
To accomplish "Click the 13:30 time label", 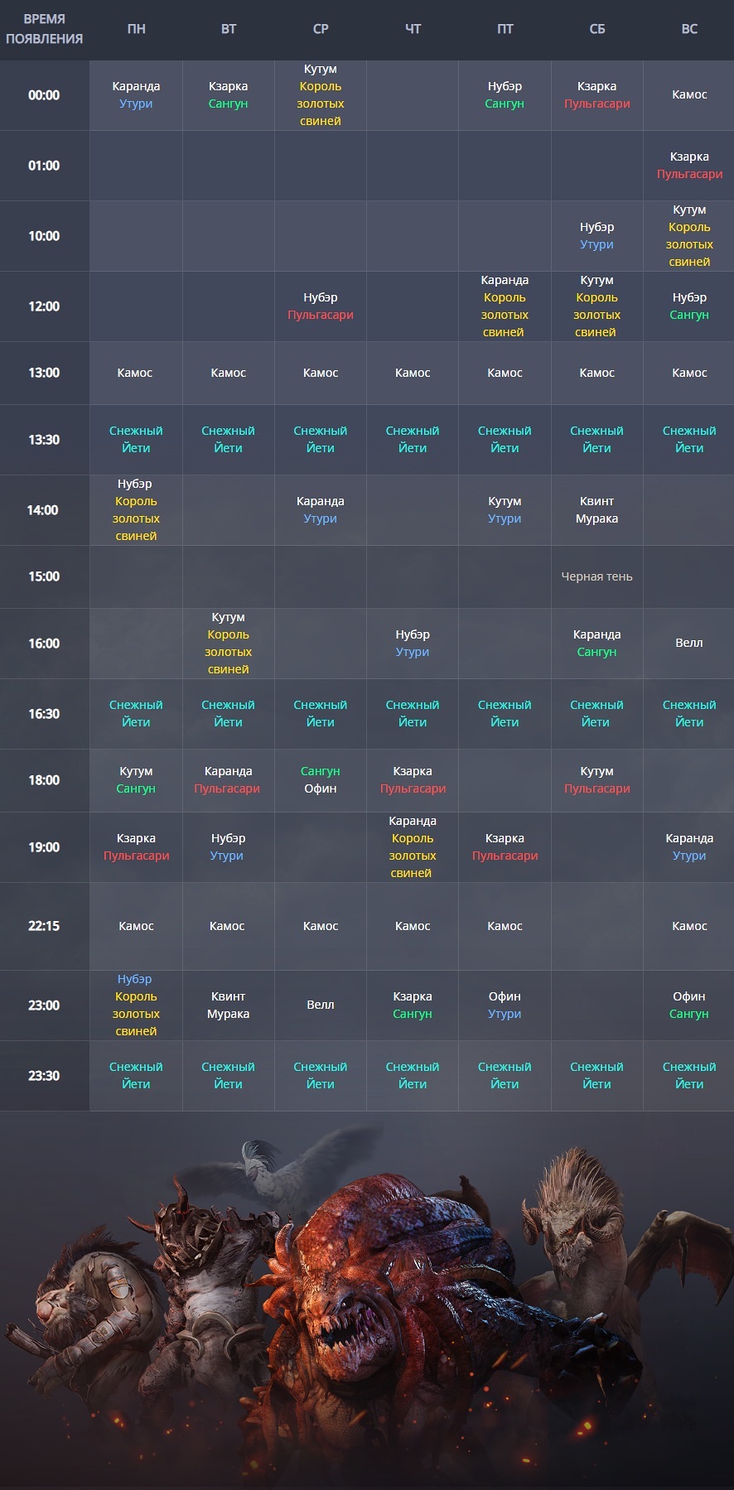I will click(44, 440).
